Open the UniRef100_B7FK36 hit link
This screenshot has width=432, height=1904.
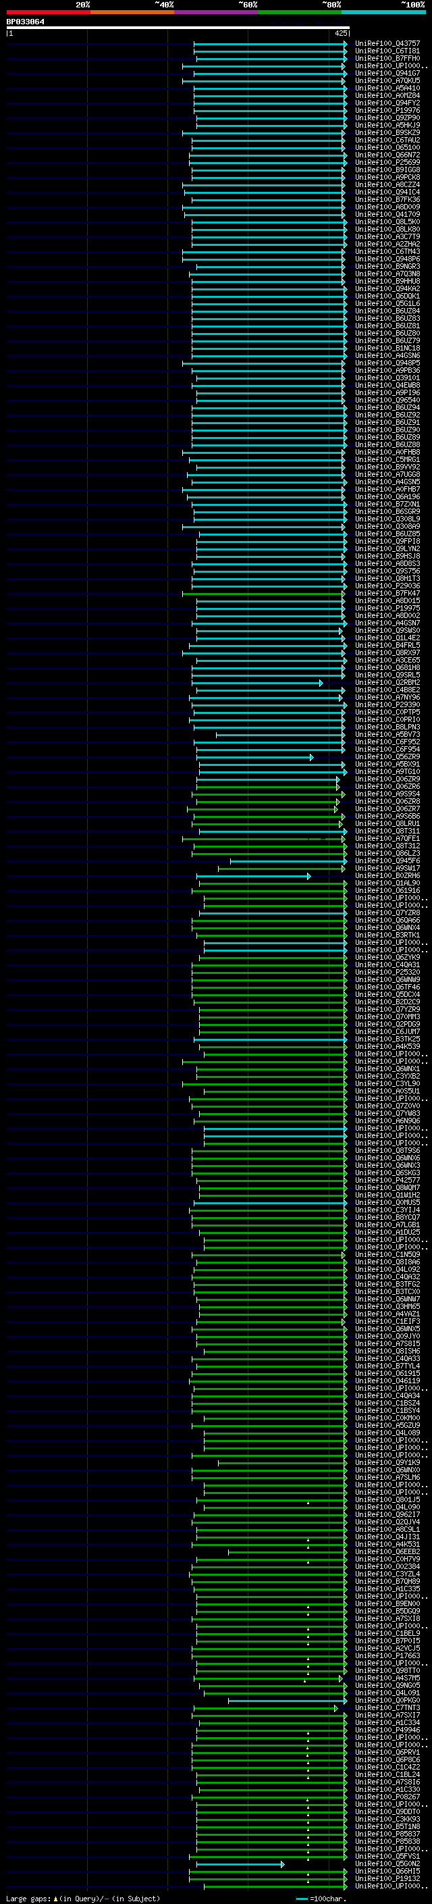[x=387, y=199]
